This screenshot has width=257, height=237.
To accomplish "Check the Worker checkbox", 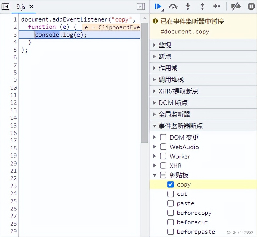I will [163, 156].
